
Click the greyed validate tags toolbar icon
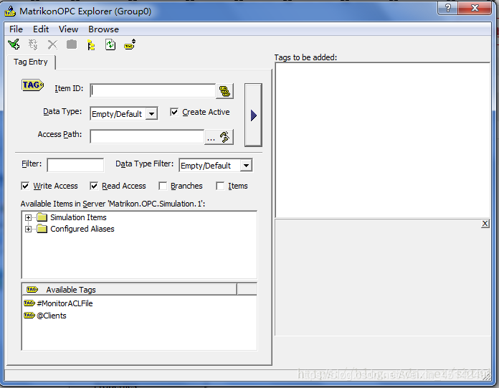click(33, 44)
